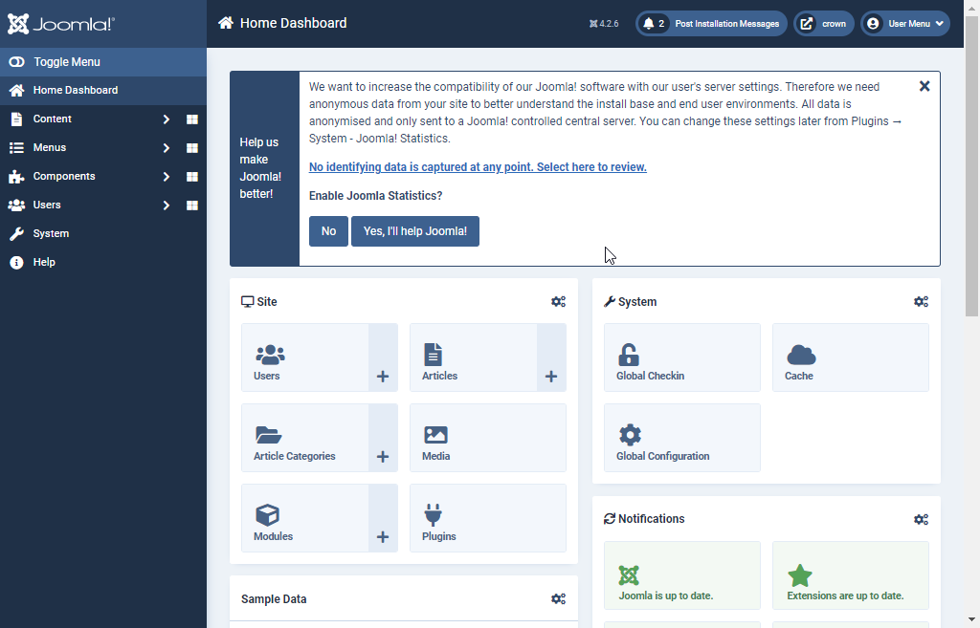Open the Content menu item

[x=53, y=119]
